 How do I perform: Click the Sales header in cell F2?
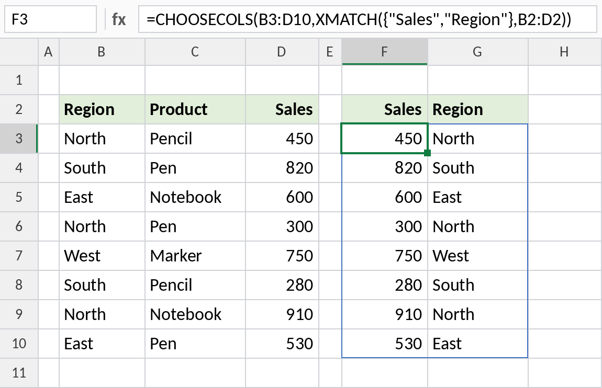(384, 109)
